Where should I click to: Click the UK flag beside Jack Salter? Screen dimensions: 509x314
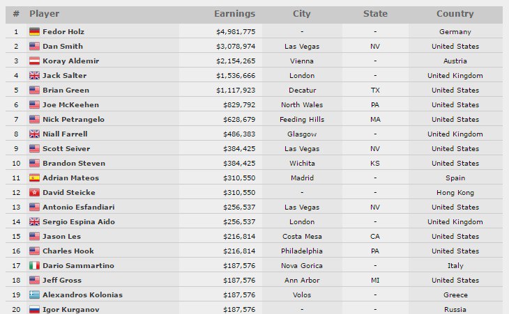[x=34, y=75]
